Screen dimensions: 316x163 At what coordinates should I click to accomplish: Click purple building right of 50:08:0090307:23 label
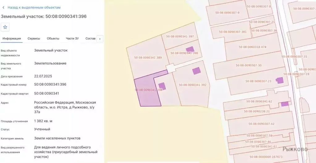280,81
